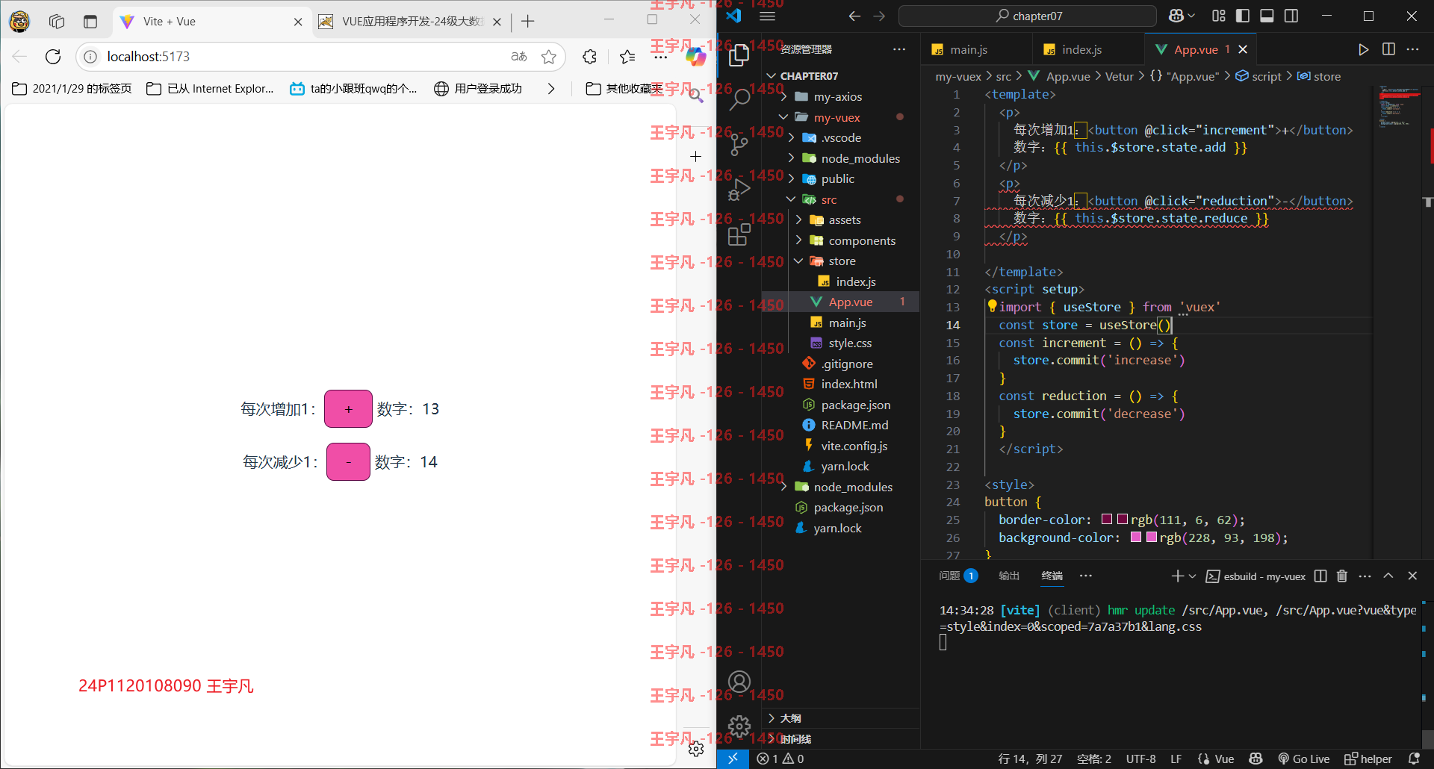Split the editor to the right
The height and width of the screenshot is (769, 1434).
1388,49
